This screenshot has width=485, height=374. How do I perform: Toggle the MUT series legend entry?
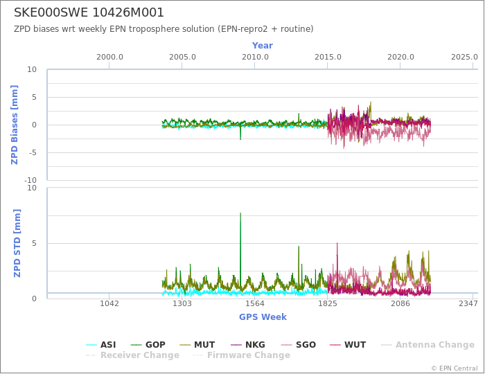tap(197, 345)
